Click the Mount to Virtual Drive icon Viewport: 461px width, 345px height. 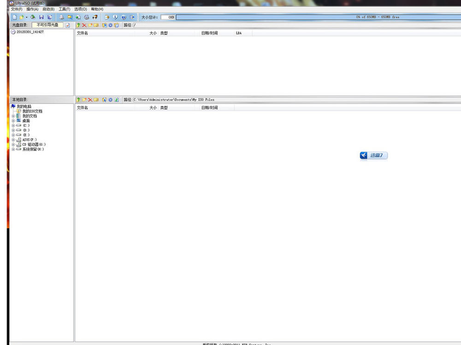click(87, 17)
